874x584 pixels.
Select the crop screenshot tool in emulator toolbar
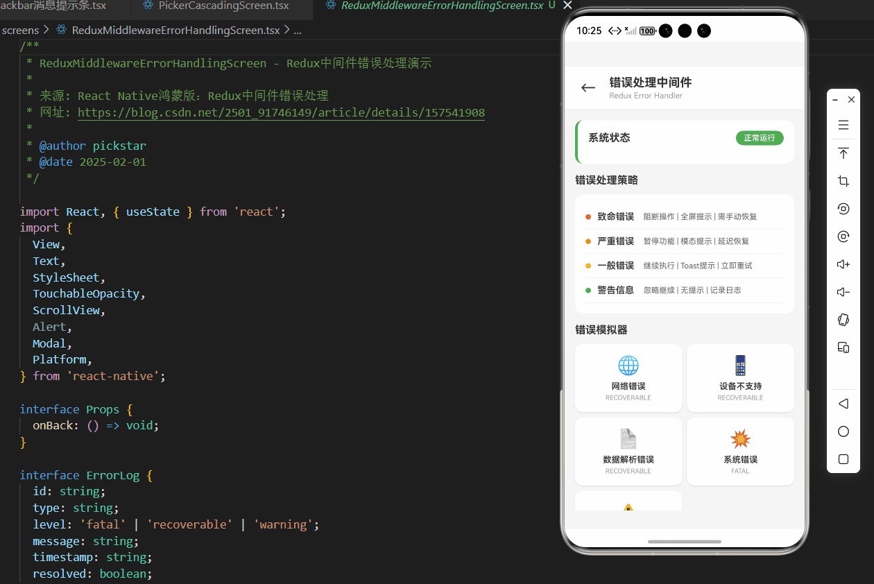[x=843, y=181]
